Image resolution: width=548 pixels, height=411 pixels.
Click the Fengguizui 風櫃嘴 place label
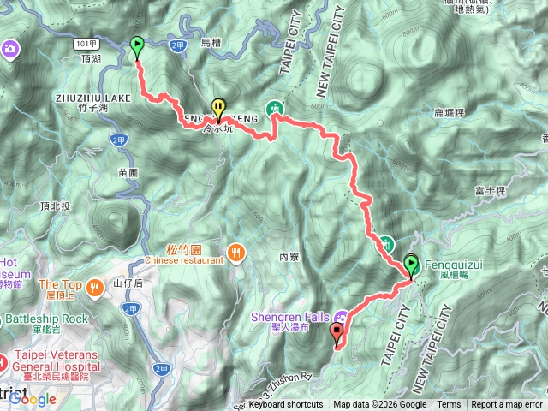pos(454,269)
